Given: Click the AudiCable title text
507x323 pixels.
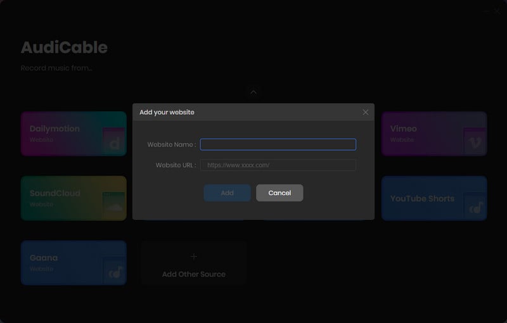Looking at the screenshot, I should coord(64,47).
